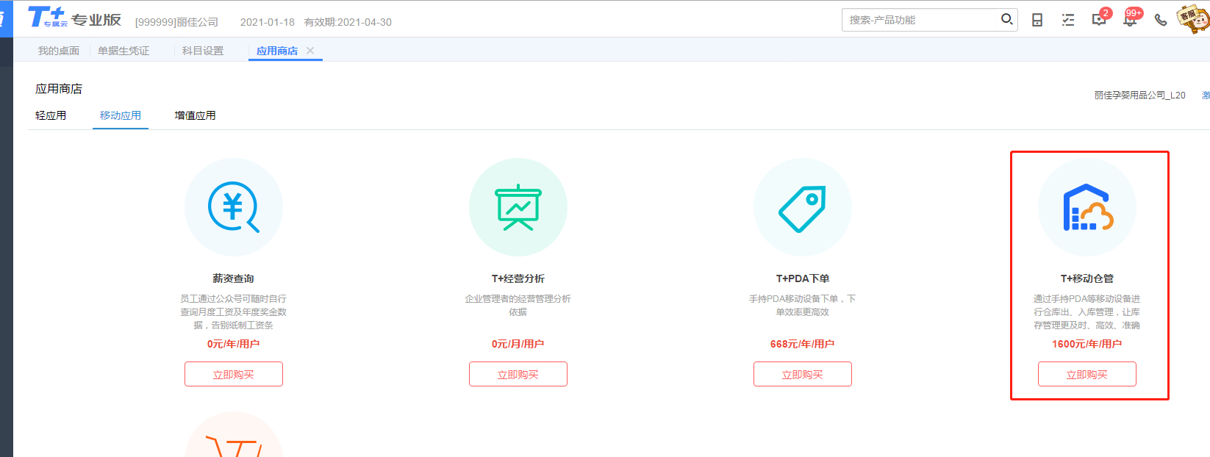Click the T+经营分析 app title

pos(518,278)
